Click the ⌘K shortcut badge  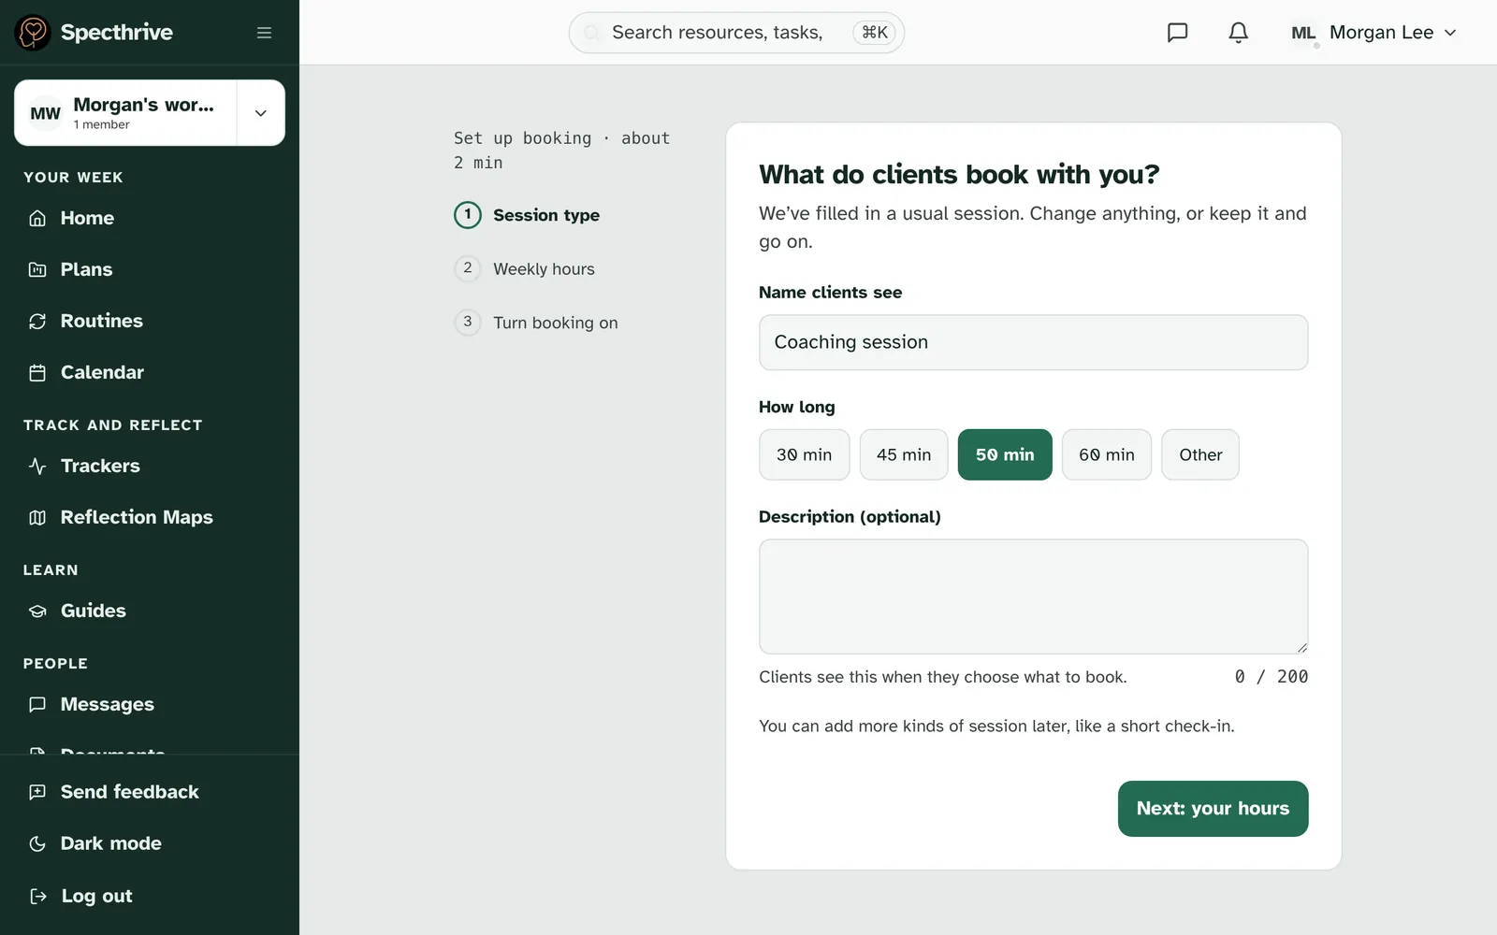point(874,33)
